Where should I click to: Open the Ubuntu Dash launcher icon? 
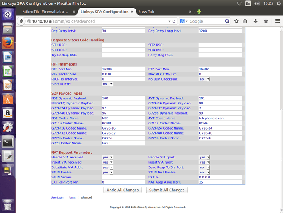click(8, 14)
